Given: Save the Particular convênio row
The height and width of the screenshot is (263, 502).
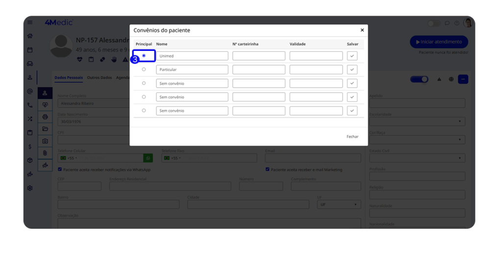Looking at the screenshot, I should [x=352, y=70].
